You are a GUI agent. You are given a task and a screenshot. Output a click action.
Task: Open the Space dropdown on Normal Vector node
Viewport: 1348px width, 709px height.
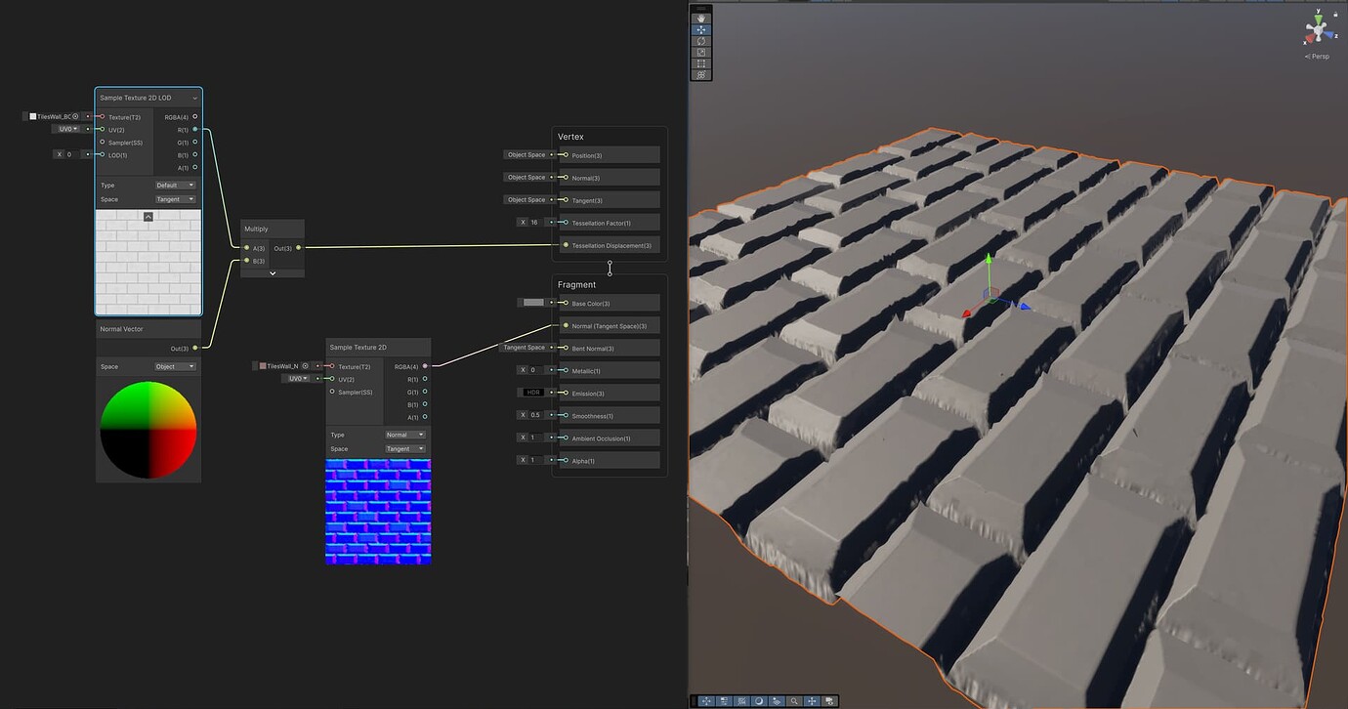click(176, 366)
